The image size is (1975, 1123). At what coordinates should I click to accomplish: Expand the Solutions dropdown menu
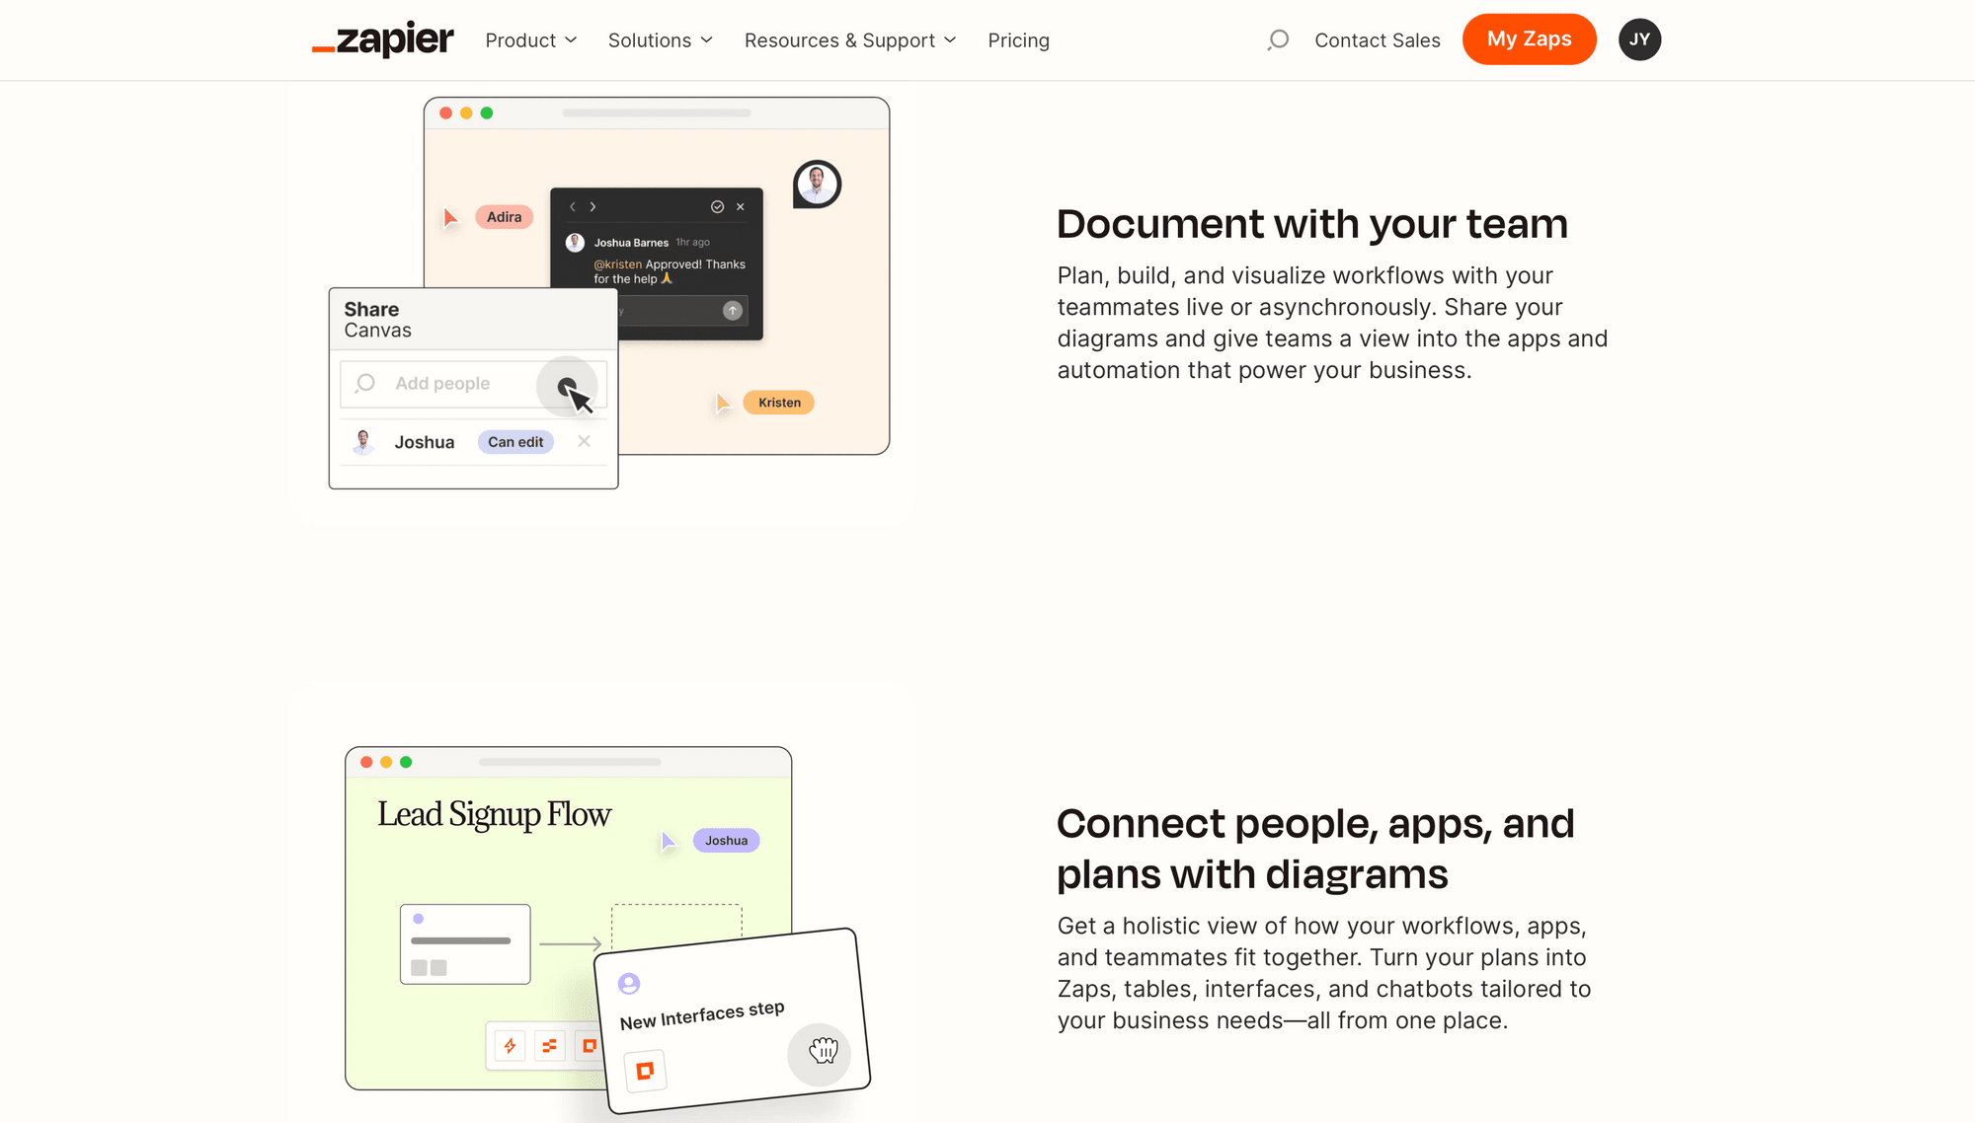[x=660, y=40]
